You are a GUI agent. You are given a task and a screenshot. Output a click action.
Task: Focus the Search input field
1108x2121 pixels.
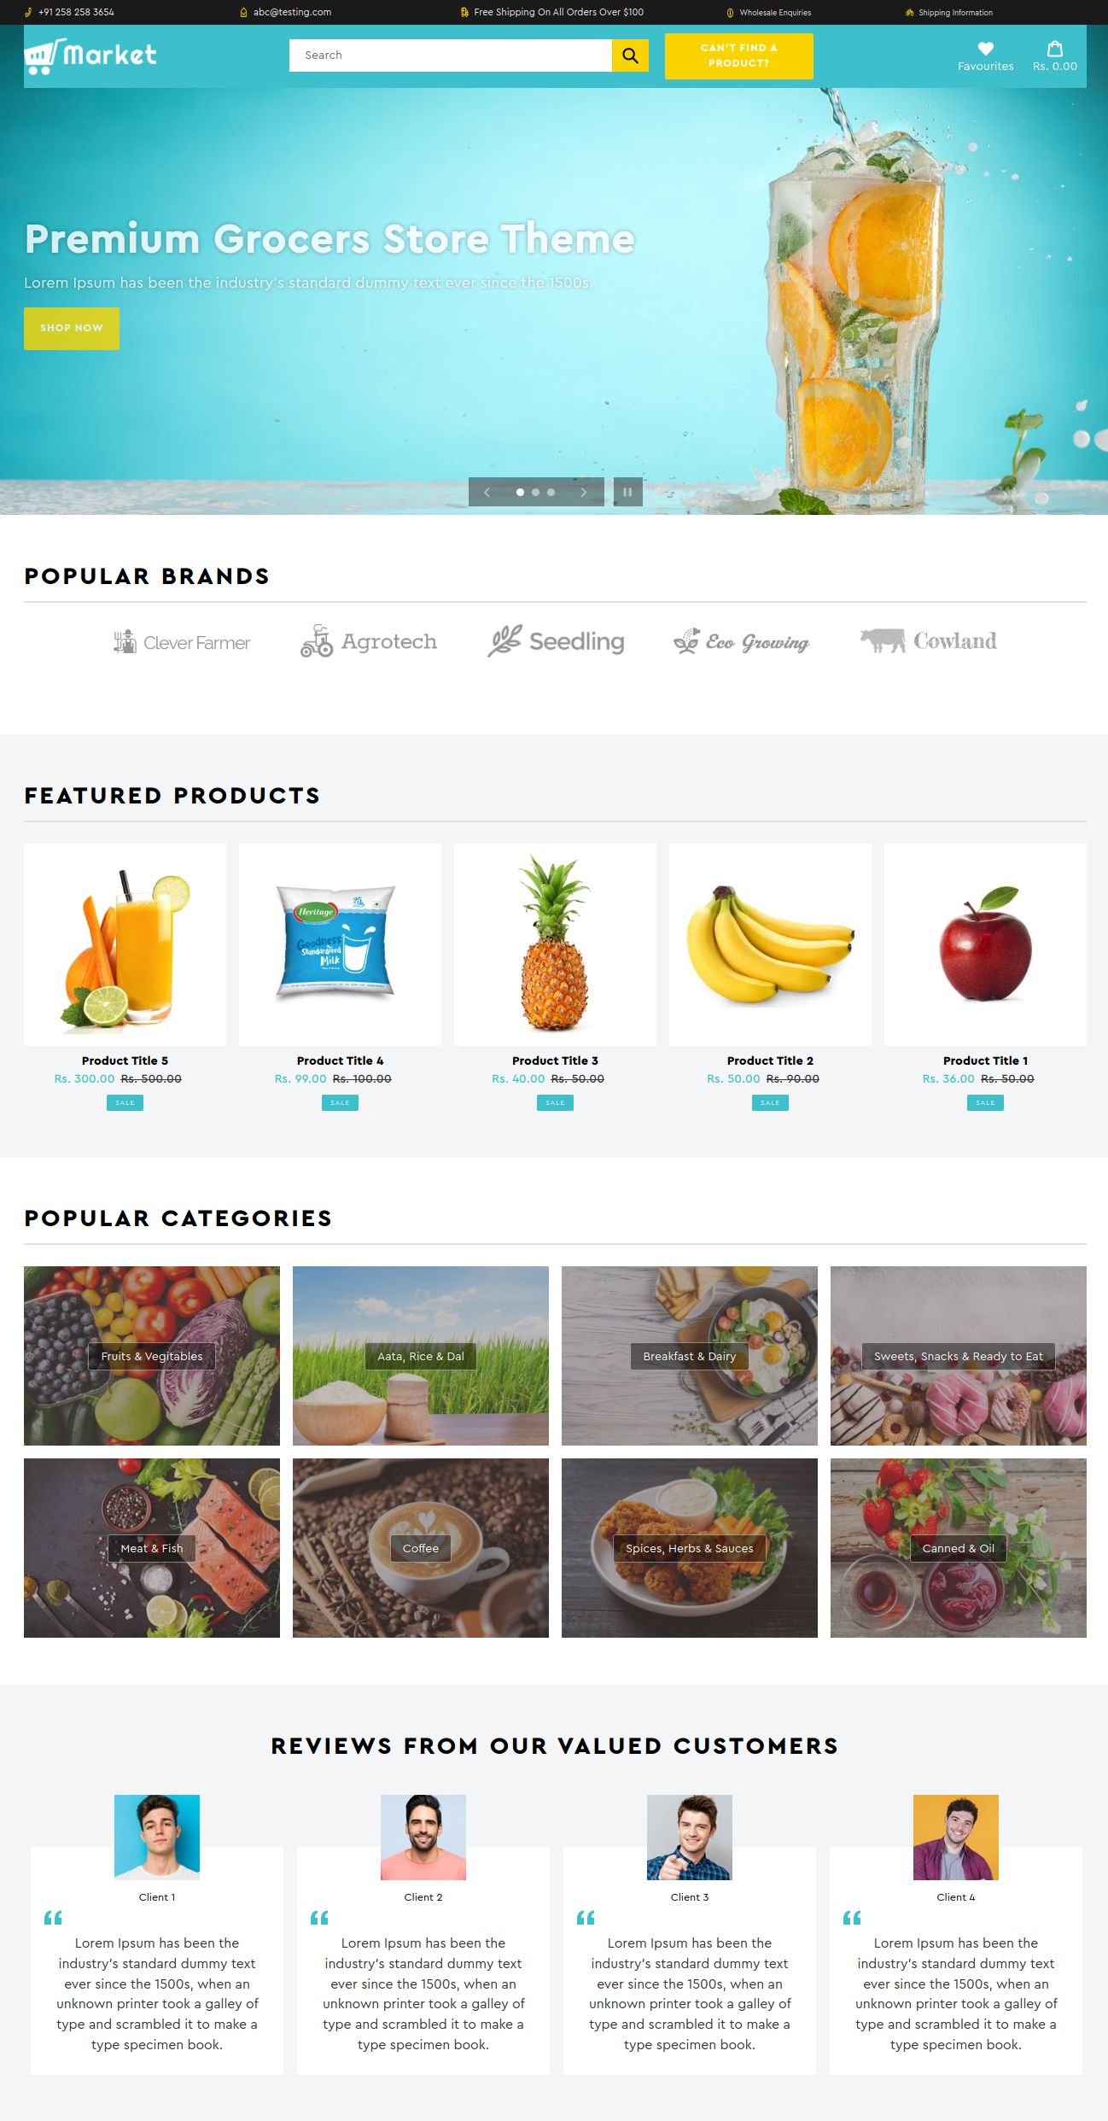click(x=450, y=56)
